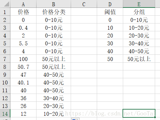Click cell B7 showing 50元以上

53,59
